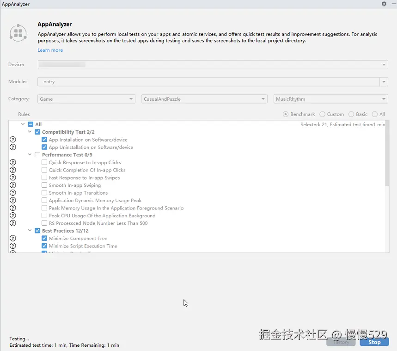The image size is (397, 351).
Task: Show help for Peak CPU Usage Application Background
Action: [x=12, y=216]
